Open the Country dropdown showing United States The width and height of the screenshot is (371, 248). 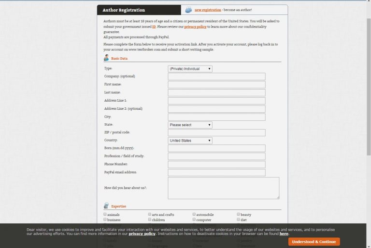coord(190,141)
